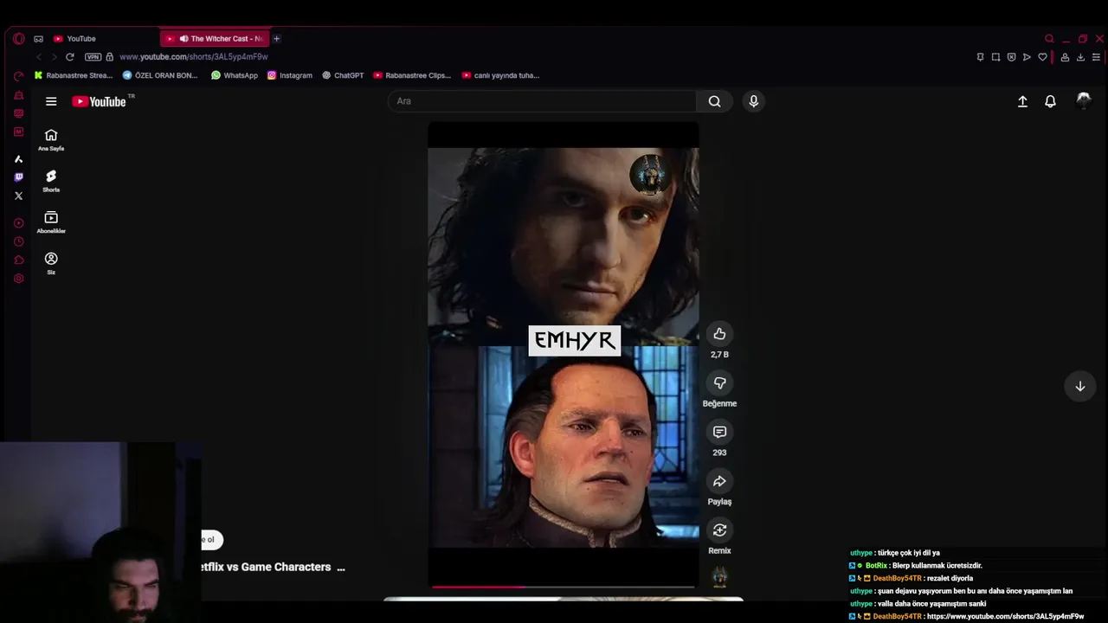Open the ChatGPT bookmark

coord(344,75)
